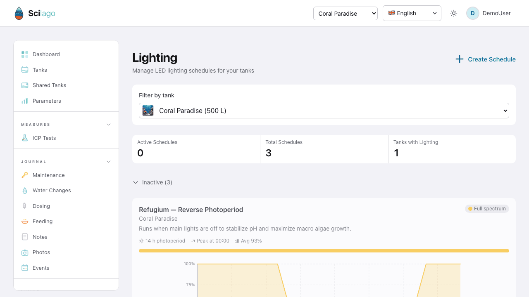Click the bars icon beside Avg 93%
Image resolution: width=529 pixels, height=297 pixels.
click(x=237, y=241)
